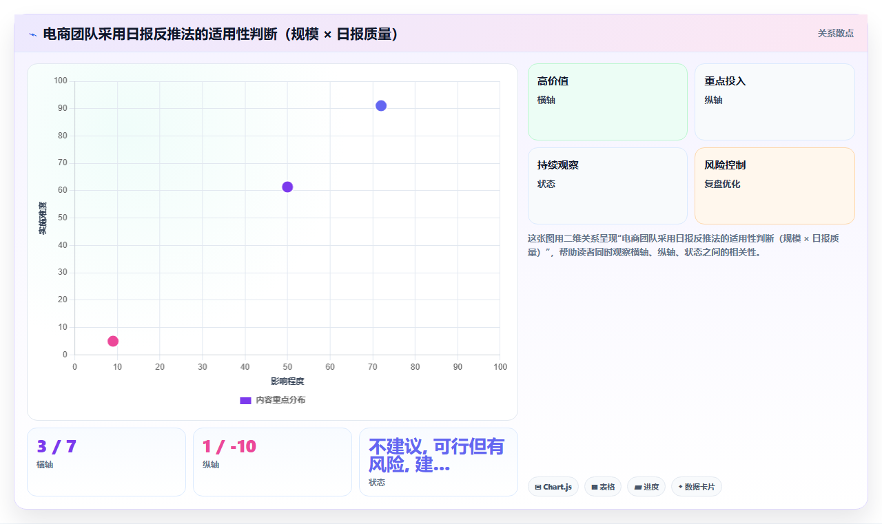This screenshot has width=882, height=524.
Task: Click the lightning icon beside the title
Action: (32, 34)
